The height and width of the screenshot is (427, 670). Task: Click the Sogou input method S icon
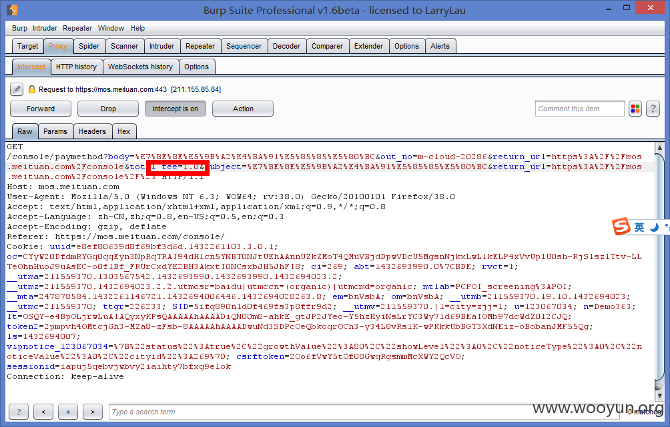tap(621, 226)
